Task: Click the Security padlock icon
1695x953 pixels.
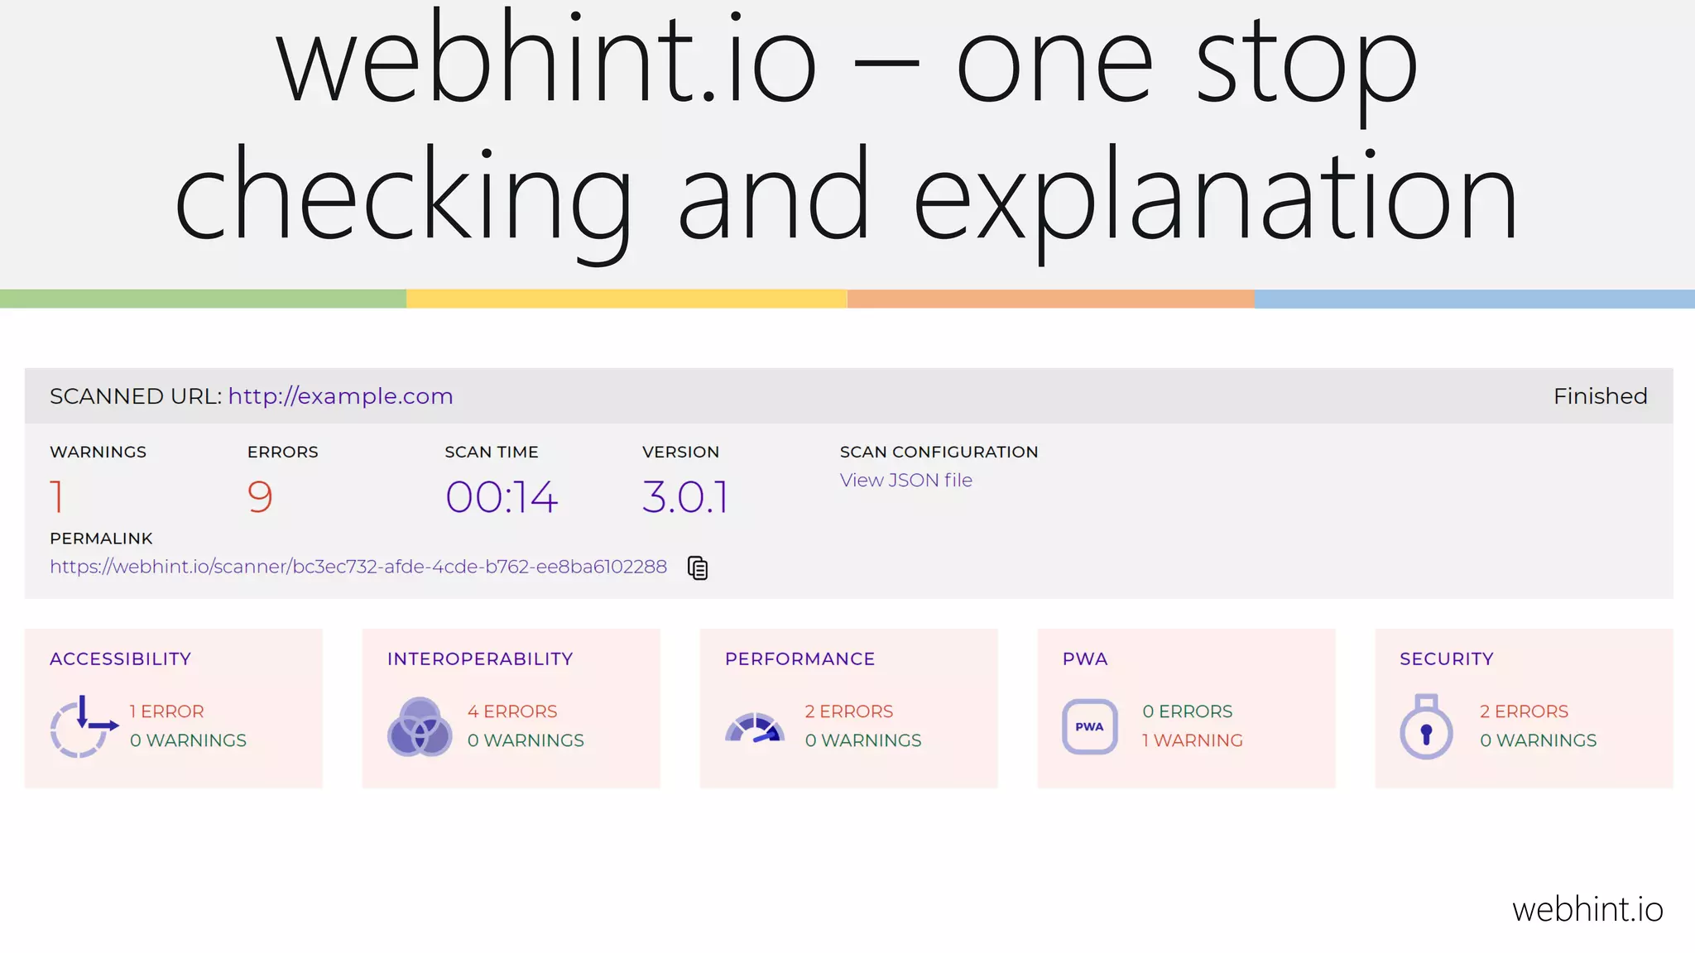Action: 1426,726
